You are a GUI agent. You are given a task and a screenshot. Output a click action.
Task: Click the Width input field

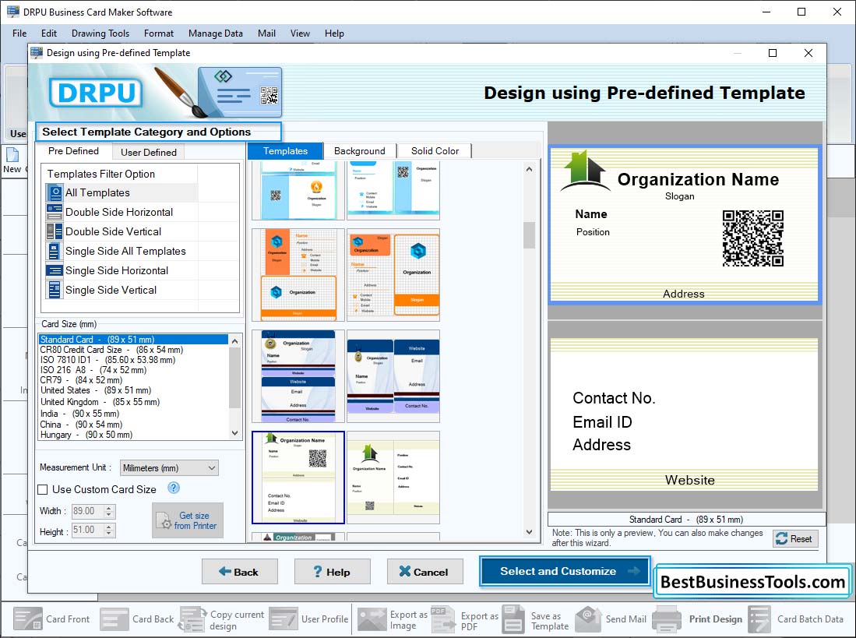click(x=86, y=511)
